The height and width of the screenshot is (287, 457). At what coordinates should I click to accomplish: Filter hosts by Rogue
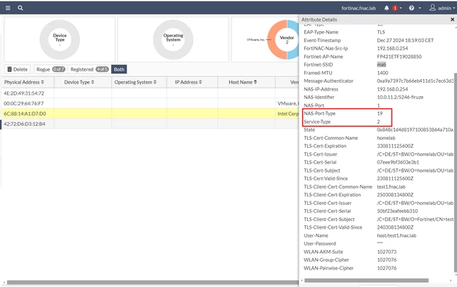click(x=51, y=69)
